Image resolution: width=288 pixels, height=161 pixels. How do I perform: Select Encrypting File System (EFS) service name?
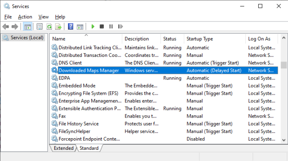pos(88,93)
